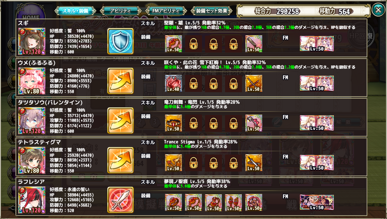
Task: Select ウメ(ふるふる)'s +10 Lv.40 ring equipment
Action: [x=174, y=83]
